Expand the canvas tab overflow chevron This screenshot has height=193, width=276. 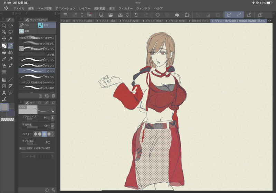(x=270, y=21)
